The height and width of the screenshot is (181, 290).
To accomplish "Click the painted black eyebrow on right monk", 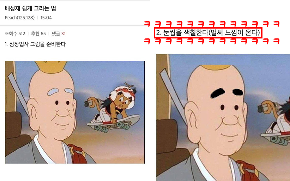I will coord(217,93).
